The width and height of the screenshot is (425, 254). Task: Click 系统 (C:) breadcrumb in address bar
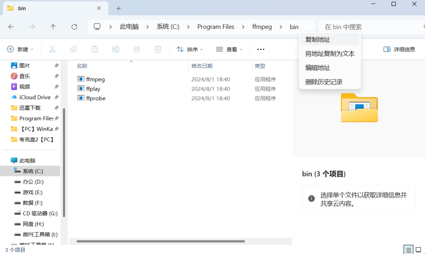point(168,27)
